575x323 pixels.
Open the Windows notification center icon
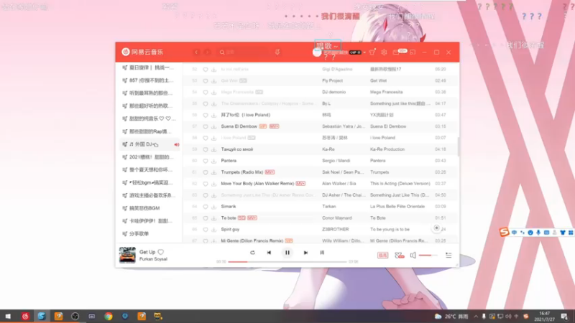[564, 316]
